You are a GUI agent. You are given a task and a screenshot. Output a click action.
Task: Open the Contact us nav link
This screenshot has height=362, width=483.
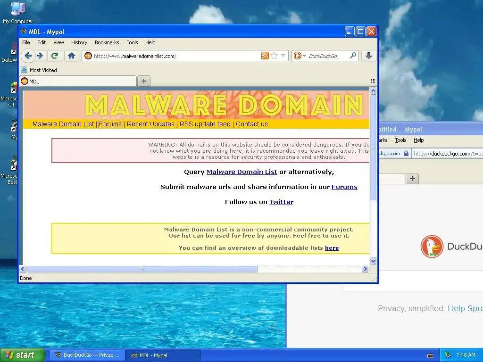(x=252, y=124)
